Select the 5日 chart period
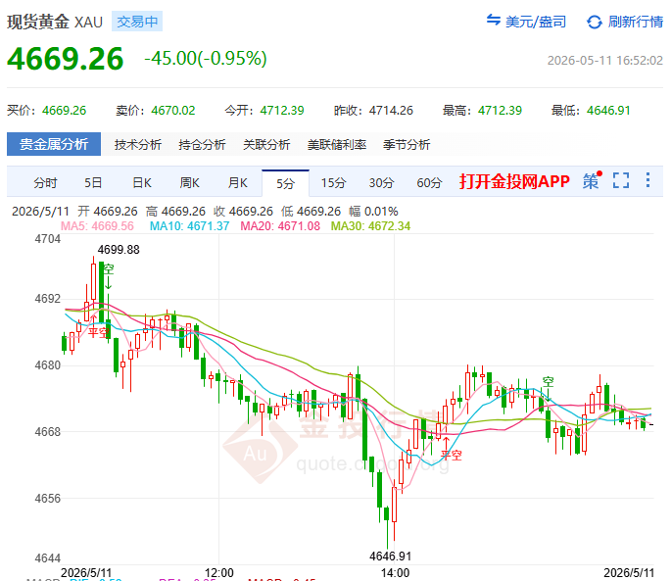The image size is (671, 581). point(93,183)
